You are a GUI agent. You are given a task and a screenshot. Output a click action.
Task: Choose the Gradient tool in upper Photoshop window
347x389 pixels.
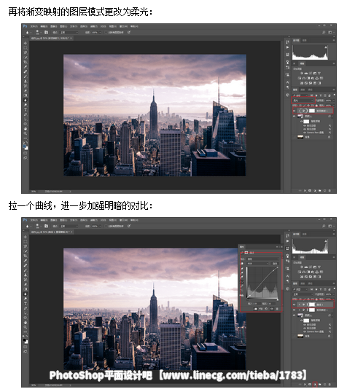click(x=26, y=95)
